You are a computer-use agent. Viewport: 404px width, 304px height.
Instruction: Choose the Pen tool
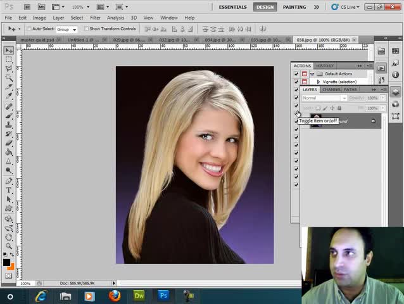9,180
